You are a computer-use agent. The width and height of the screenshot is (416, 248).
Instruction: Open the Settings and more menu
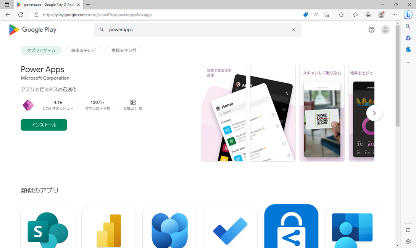coord(395,15)
